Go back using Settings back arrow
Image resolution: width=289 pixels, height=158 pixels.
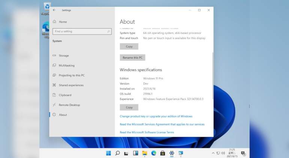point(54,10)
